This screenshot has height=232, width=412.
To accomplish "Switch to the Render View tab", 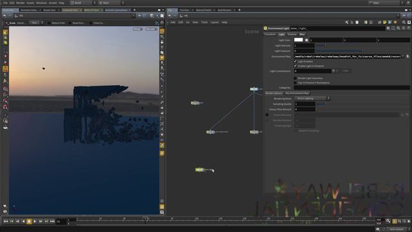I will tap(50, 10).
